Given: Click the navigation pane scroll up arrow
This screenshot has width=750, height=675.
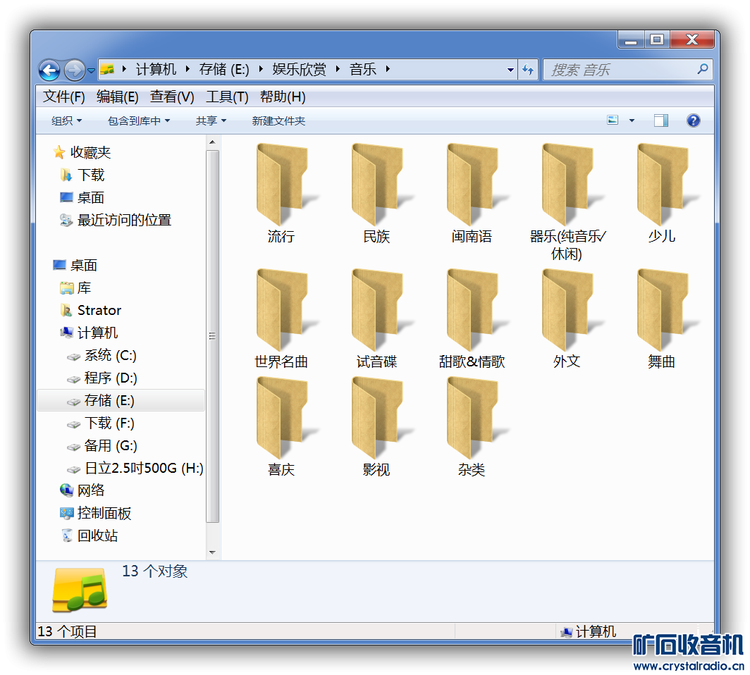Looking at the screenshot, I should 212,142.
